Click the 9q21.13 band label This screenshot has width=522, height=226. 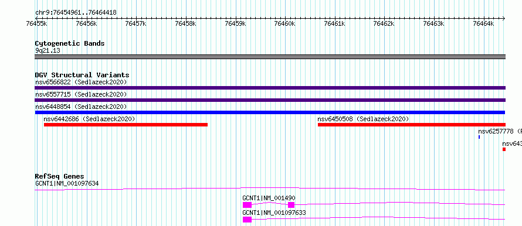point(48,51)
